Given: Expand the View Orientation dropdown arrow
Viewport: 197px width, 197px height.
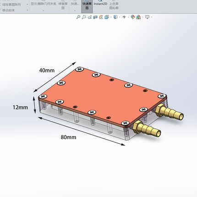Looking at the screenshot, I should click(111, 17).
